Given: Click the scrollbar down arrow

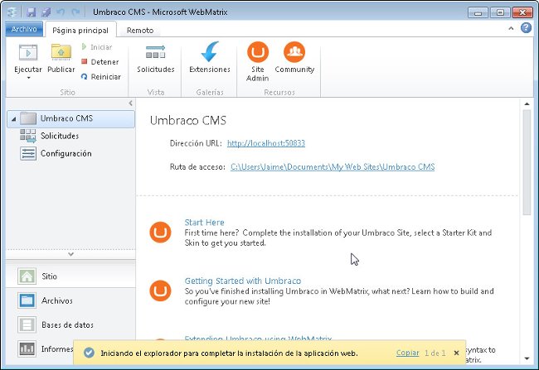Looking at the screenshot, I should [x=527, y=358].
